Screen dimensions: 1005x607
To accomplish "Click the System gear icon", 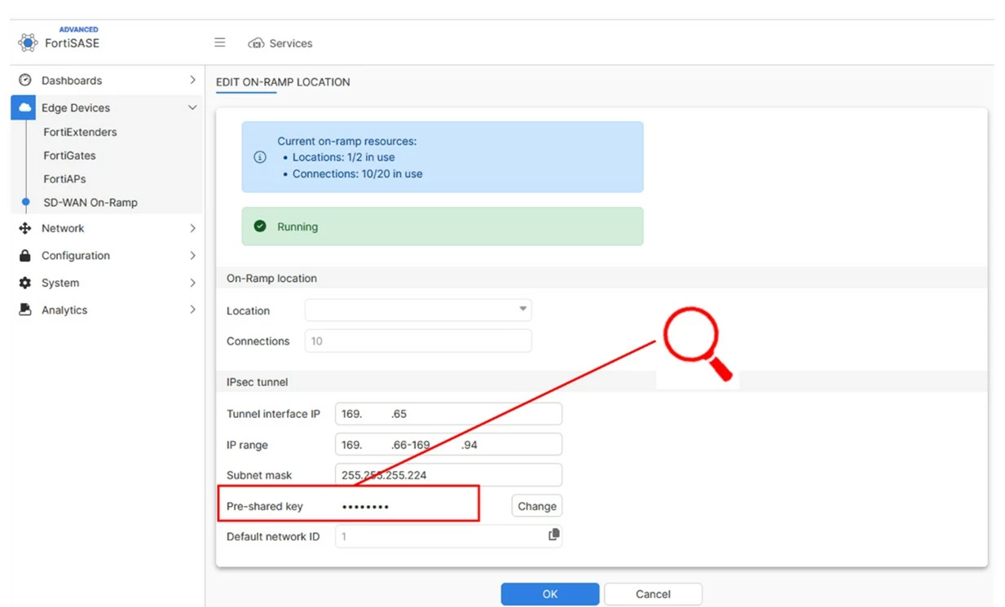I will tap(25, 283).
